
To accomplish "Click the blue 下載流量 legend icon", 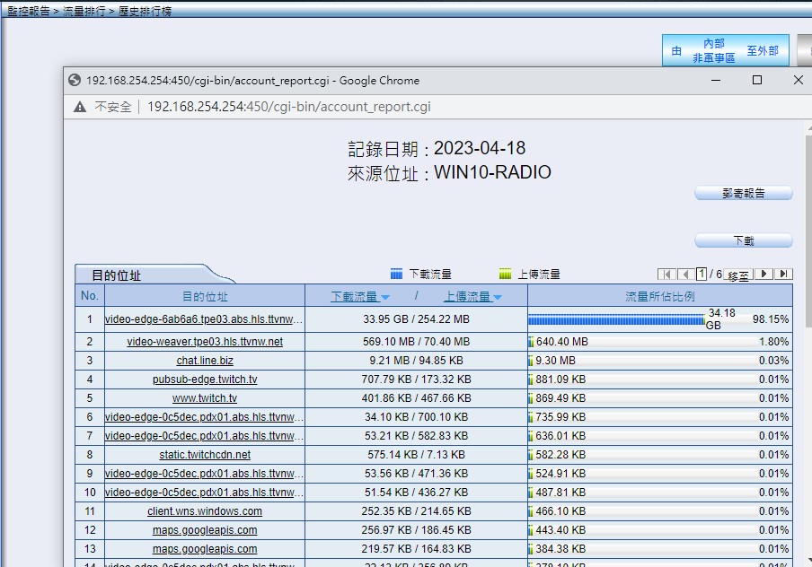I will pos(396,275).
